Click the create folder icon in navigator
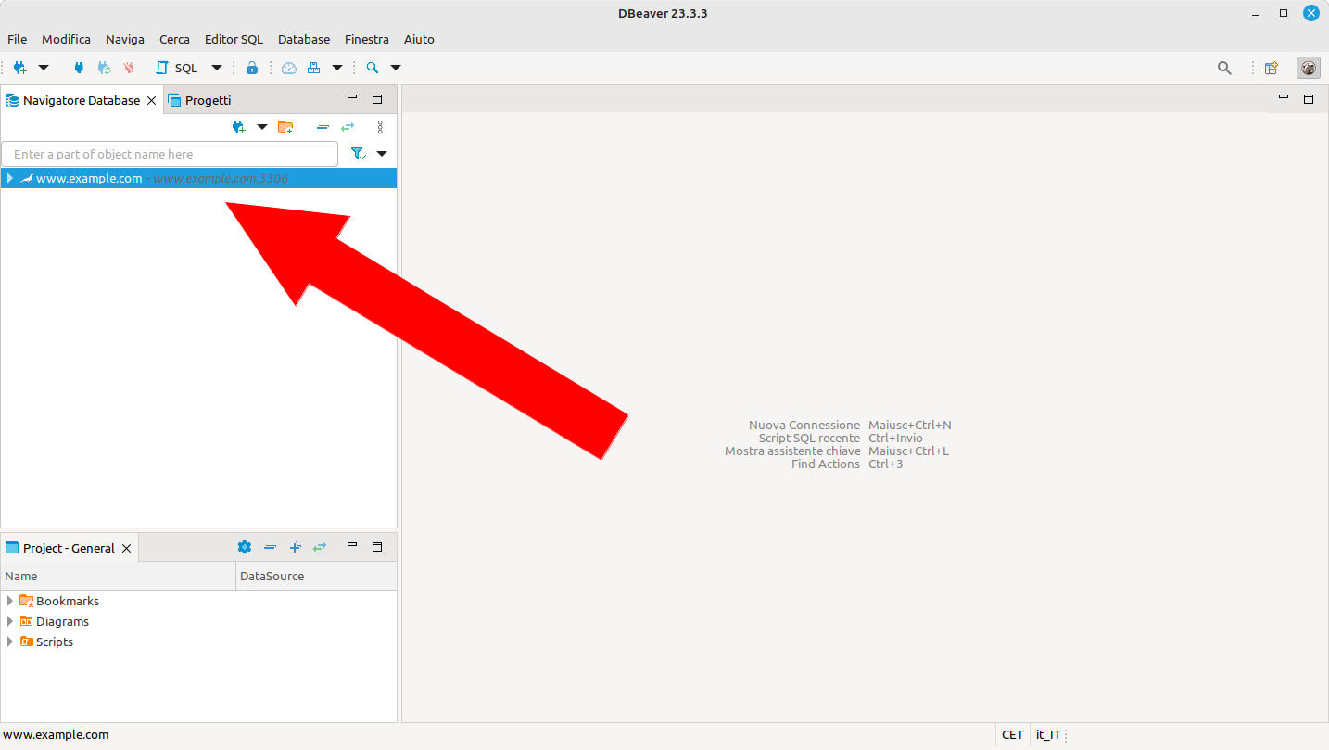 tap(285, 127)
